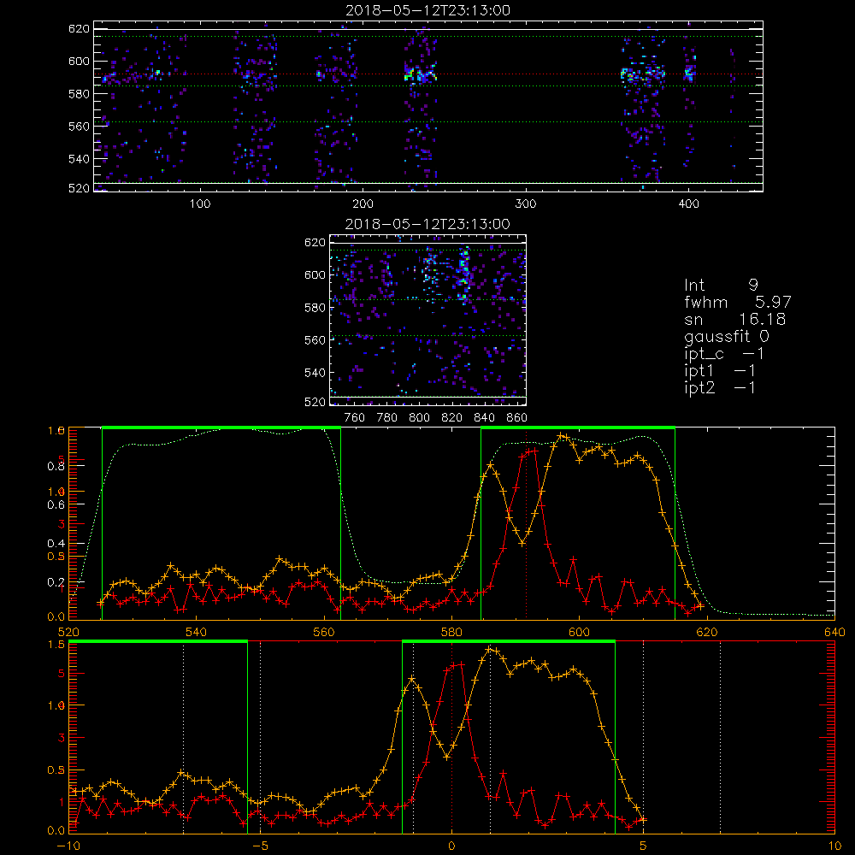Click the 'gaussfit 0' parameter text
The width and height of the screenshot is (855, 855).
pyautogui.click(x=727, y=336)
